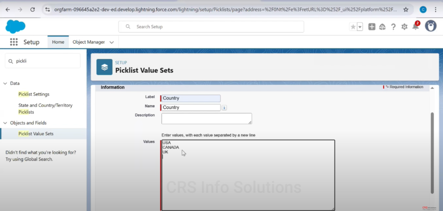Viewport: 443px width, 211px height.
Task: Click the magnifier icon in Quick Find
Action: point(11,61)
